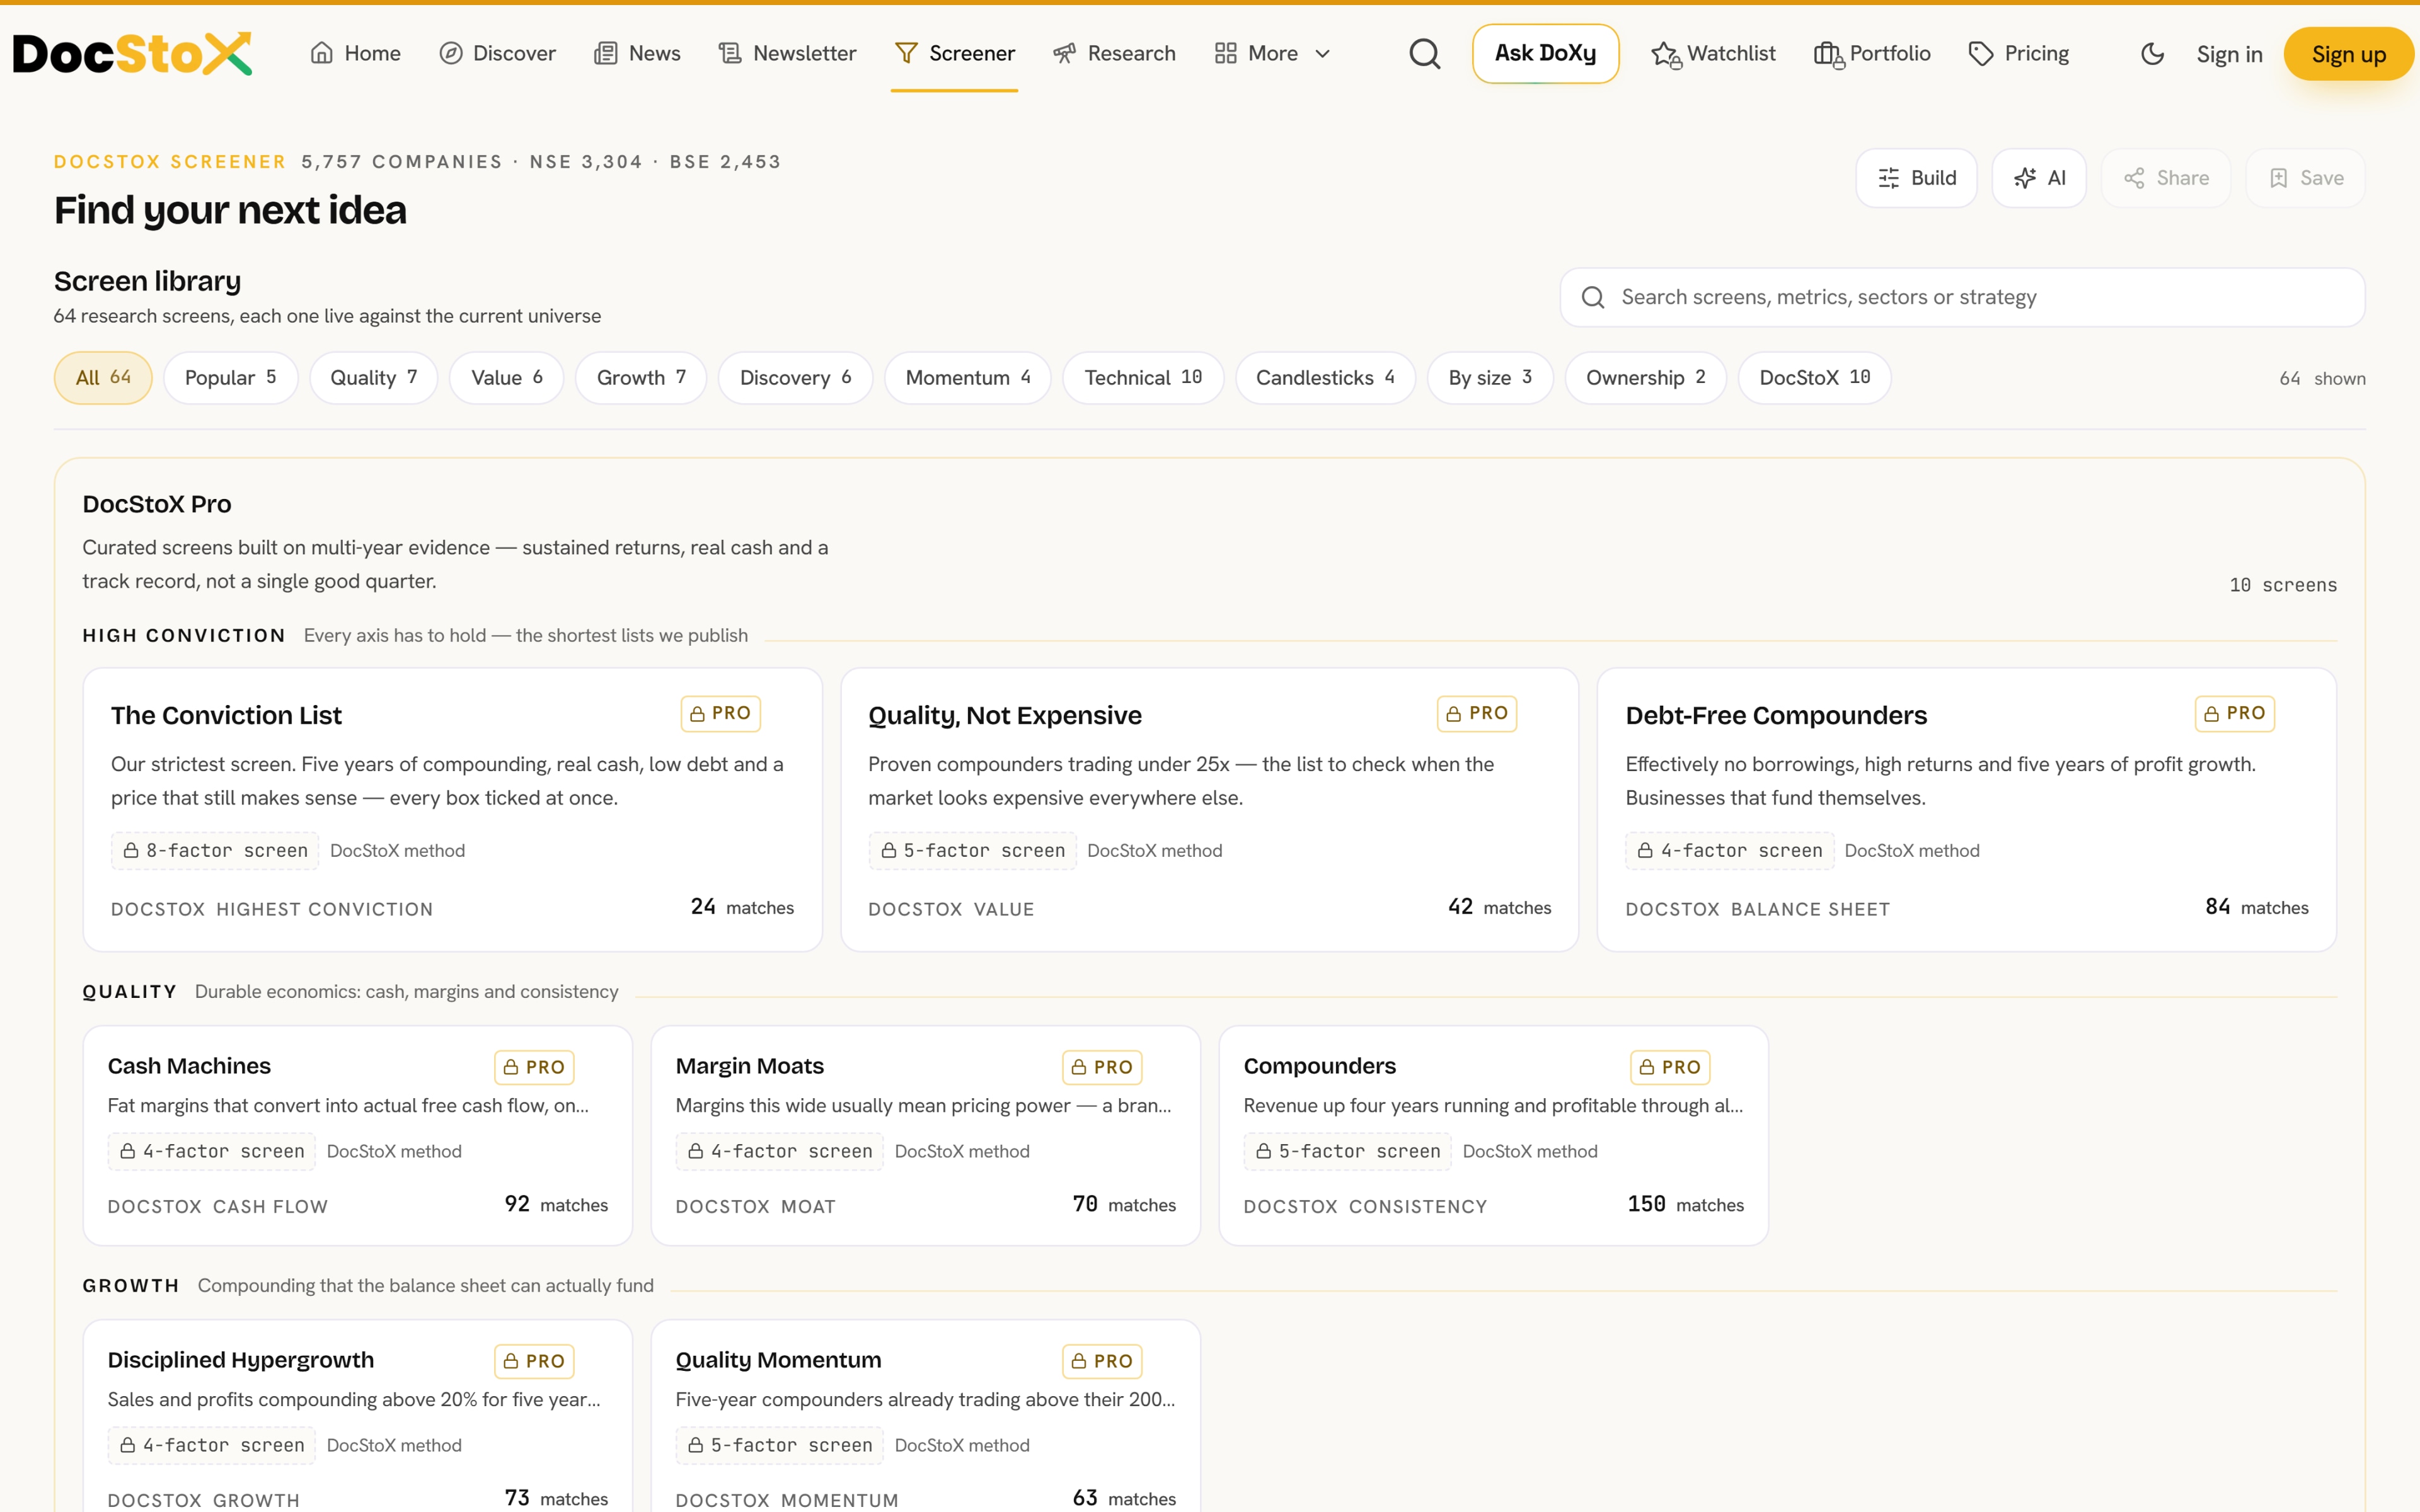Viewport: 2420px width, 1512px height.
Task: Open the Build screen builder
Action: pyautogui.click(x=1917, y=178)
